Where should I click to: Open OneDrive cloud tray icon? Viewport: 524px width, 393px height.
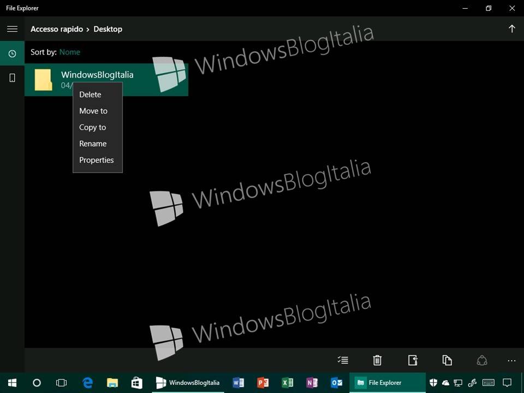point(445,383)
